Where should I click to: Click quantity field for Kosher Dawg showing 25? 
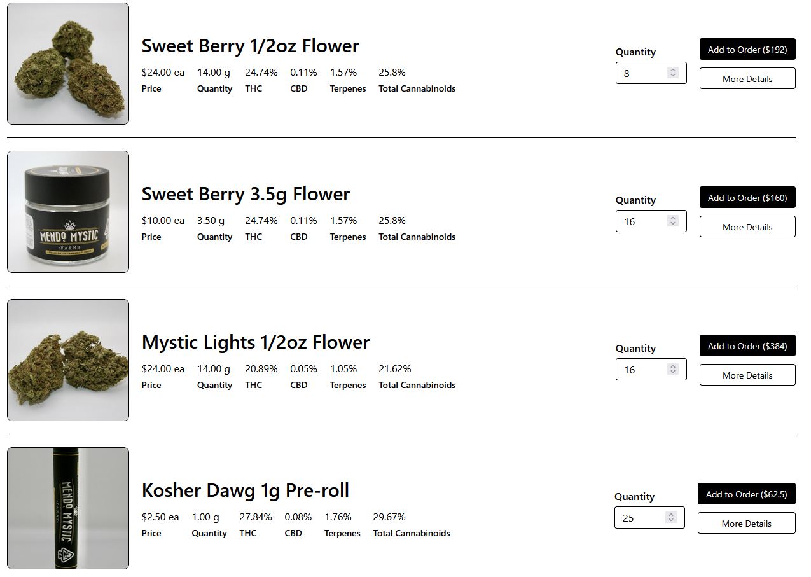pyautogui.click(x=639, y=518)
